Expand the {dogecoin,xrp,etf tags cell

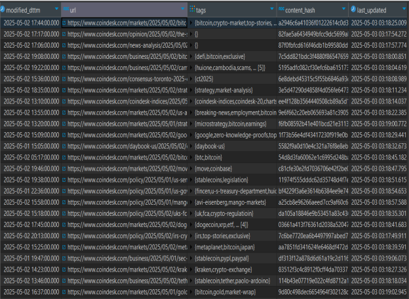click(x=191, y=223)
